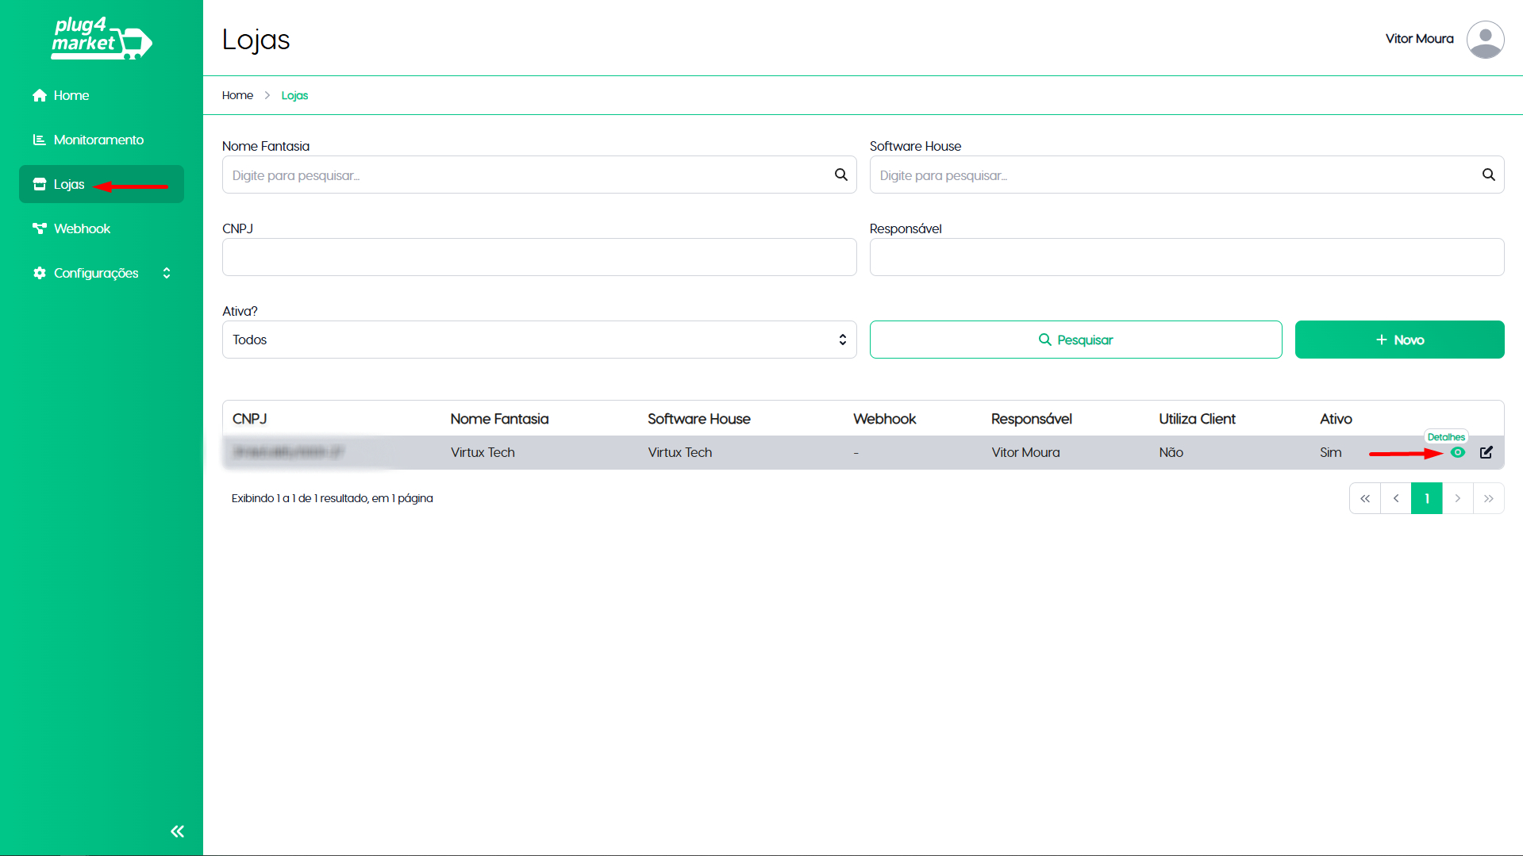1523x856 pixels.
Task: Focus the Responsável input field
Action: [1186, 257]
